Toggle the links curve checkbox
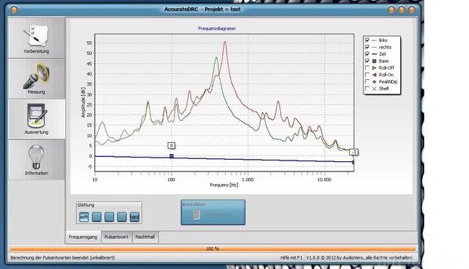This screenshot has height=269, width=469. (x=367, y=40)
